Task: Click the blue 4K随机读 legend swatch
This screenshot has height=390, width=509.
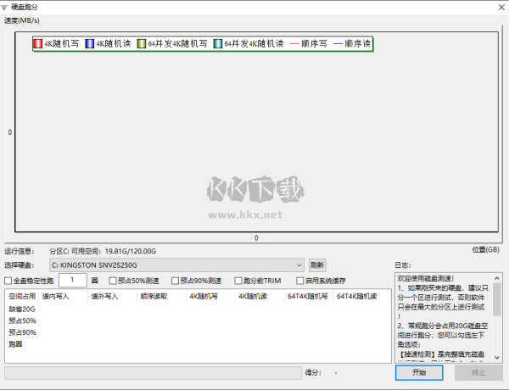Action: coord(90,43)
